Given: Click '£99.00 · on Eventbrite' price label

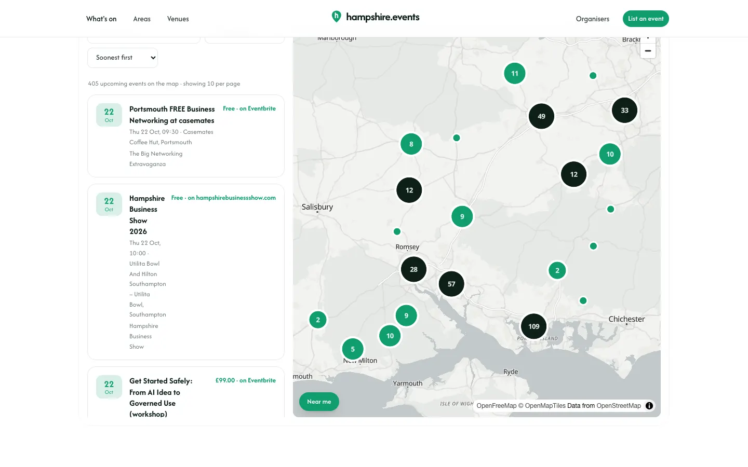Looking at the screenshot, I should pyautogui.click(x=246, y=380).
